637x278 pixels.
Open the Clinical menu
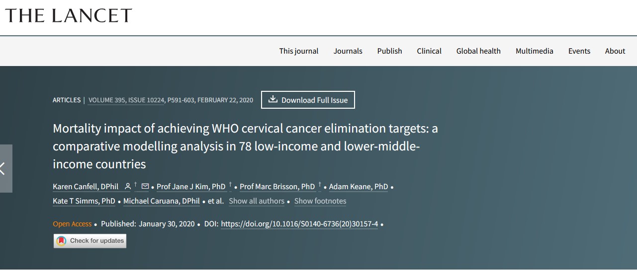point(429,51)
